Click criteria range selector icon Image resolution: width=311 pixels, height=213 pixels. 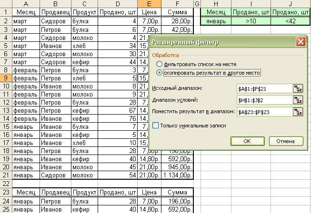[x=298, y=100]
